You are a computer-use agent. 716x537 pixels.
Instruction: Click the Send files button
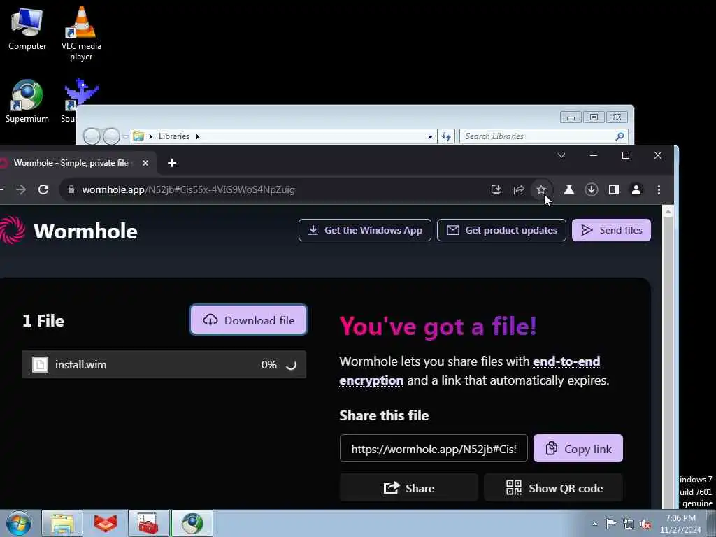click(x=611, y=230)
